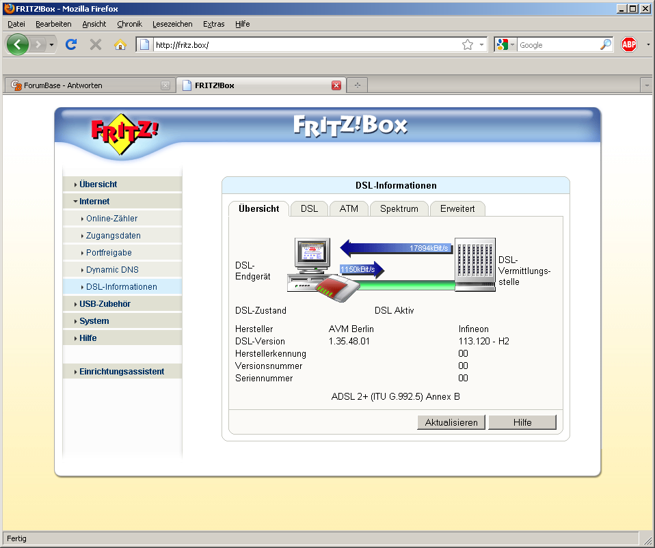Click the 17894kBit/s downstream arrow

click(396, 248)
